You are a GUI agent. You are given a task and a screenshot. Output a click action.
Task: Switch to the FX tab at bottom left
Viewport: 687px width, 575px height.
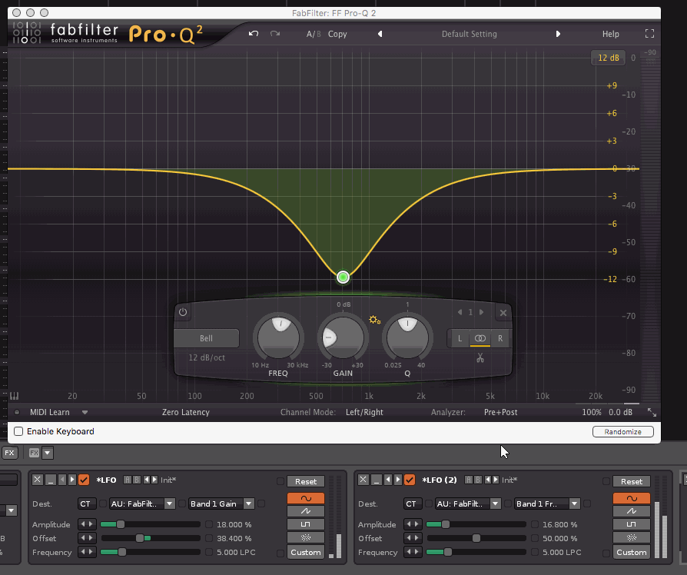coord(10,453)
